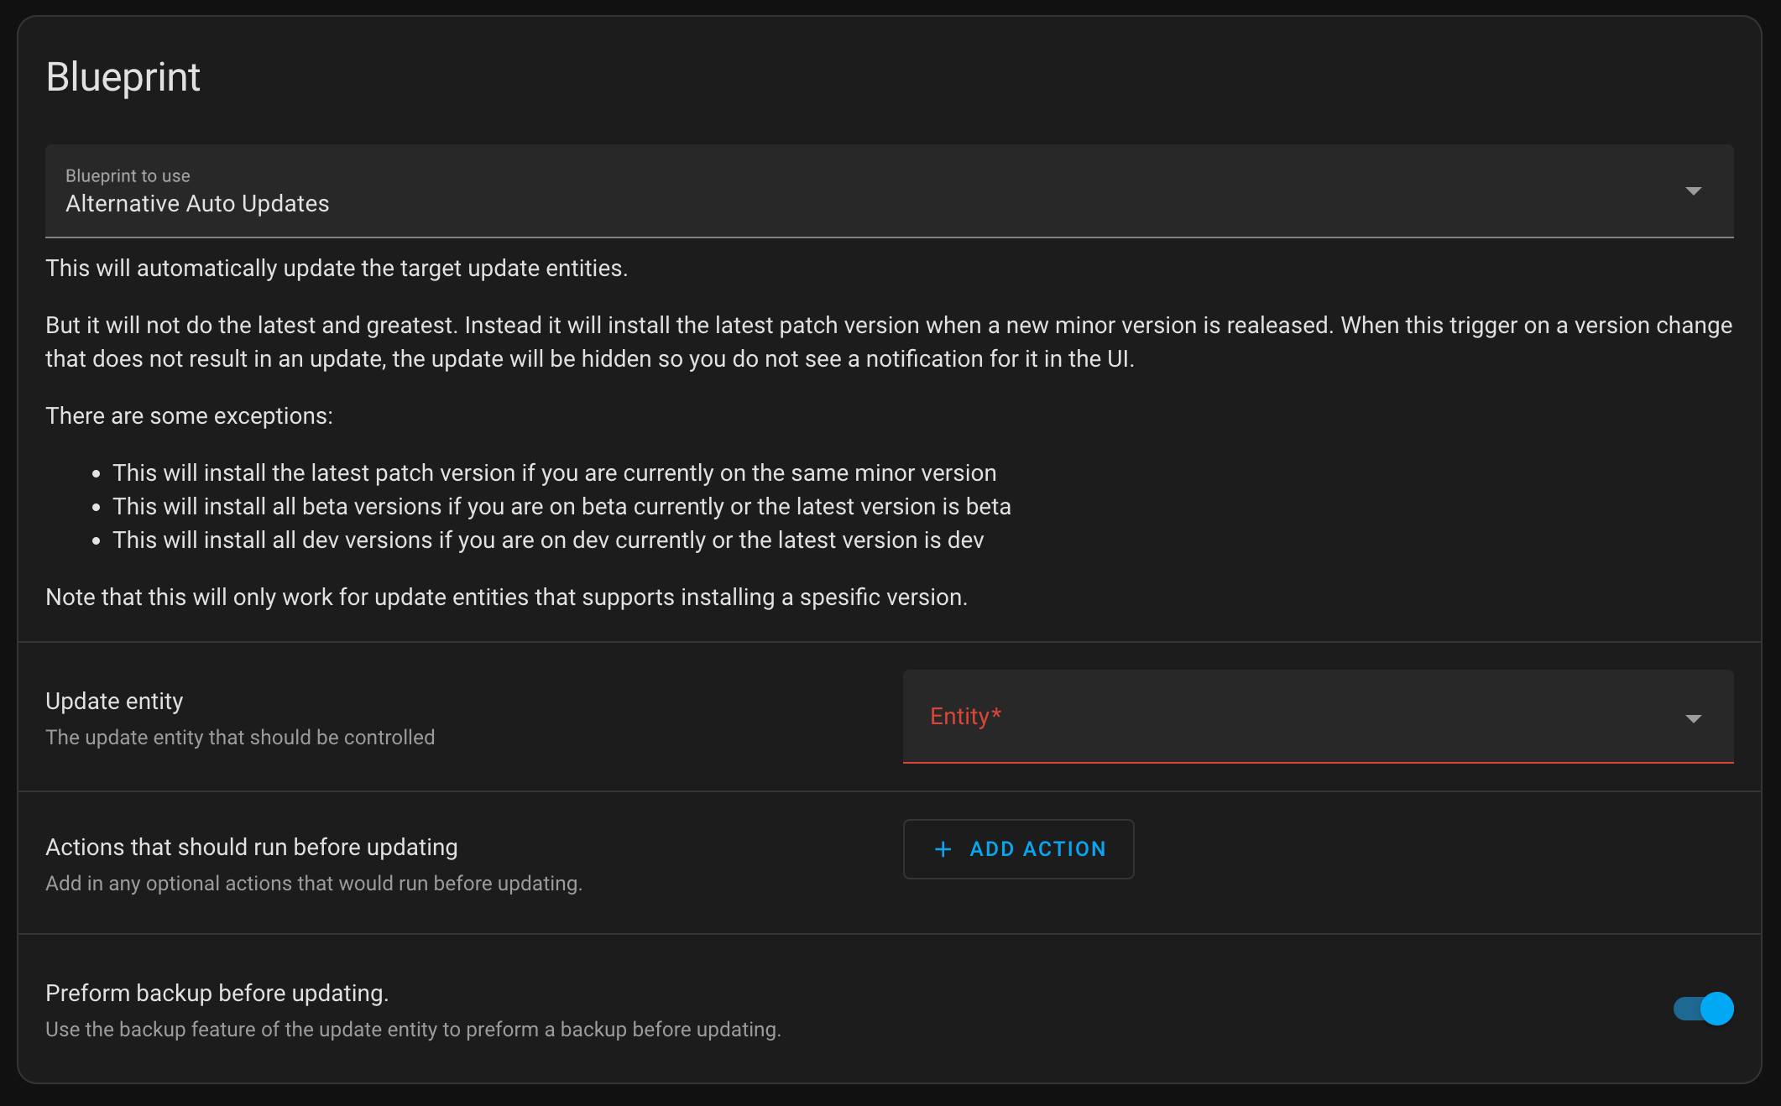Viewport: 1781px width, 1106px height.
Task: Open the Blueprint to use dropdown arrow
Action: coord(1693,191)
